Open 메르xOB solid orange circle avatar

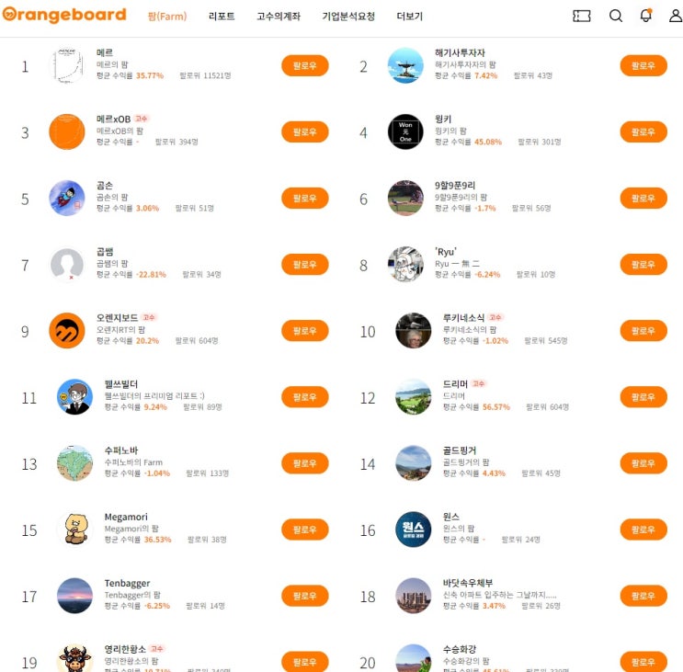click(x=66, y=131)
